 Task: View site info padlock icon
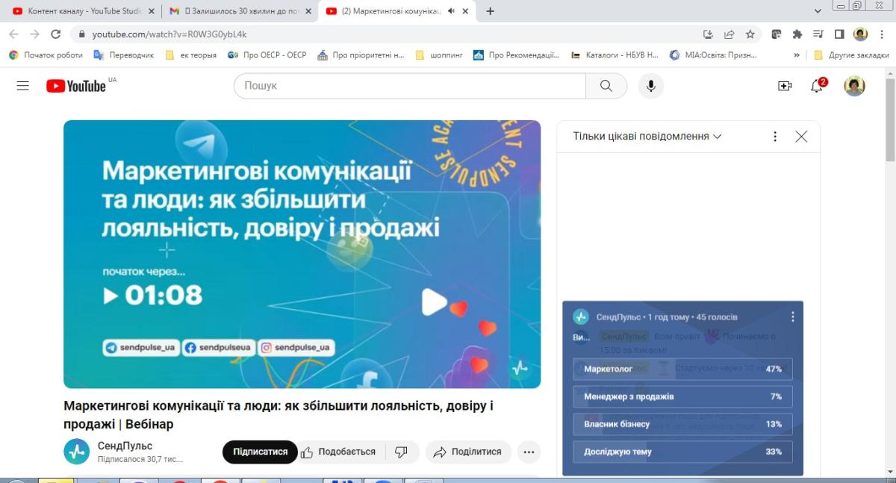point(81,34)
